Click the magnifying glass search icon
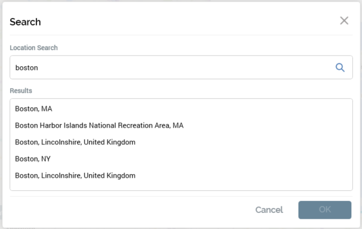 click(340, 67)
